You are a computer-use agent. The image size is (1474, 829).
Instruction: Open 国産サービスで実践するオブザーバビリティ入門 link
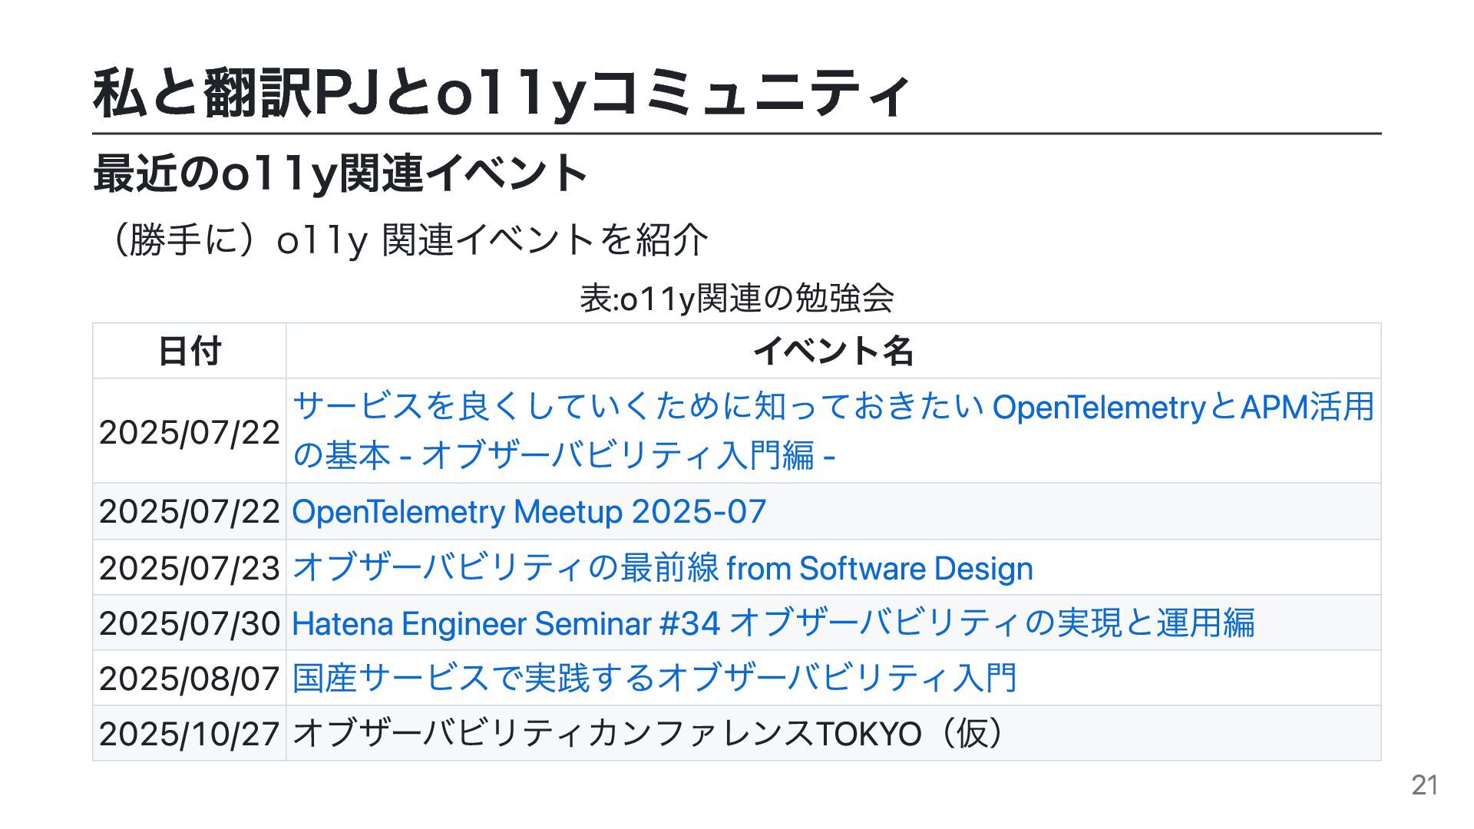pyautogui.click(x=655, y=679)
